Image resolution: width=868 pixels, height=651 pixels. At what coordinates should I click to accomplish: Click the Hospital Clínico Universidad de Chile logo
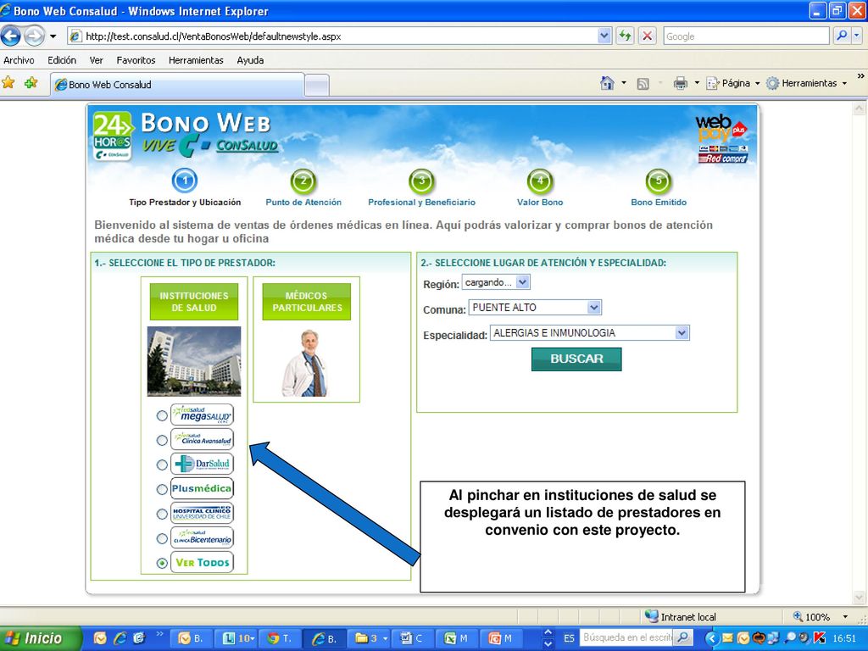coord(202,513)
